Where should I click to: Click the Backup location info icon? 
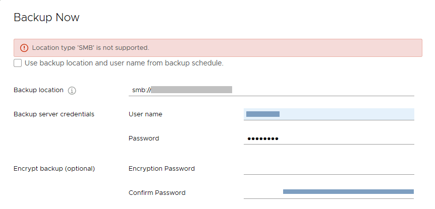(72, 91)
